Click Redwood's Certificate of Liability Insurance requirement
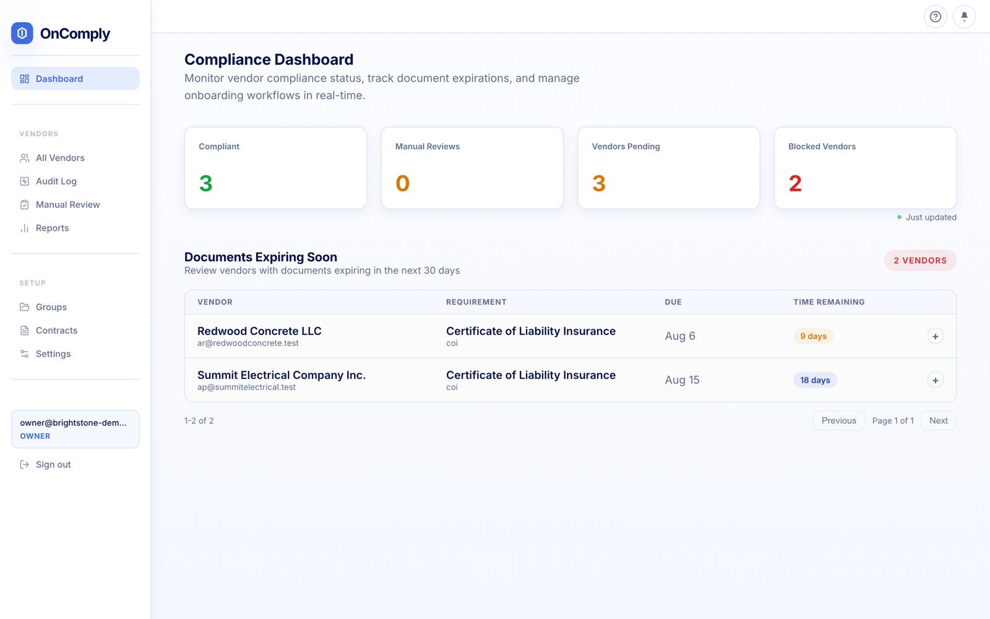Screen dimensions: 990x619 [x=531, y=331]
